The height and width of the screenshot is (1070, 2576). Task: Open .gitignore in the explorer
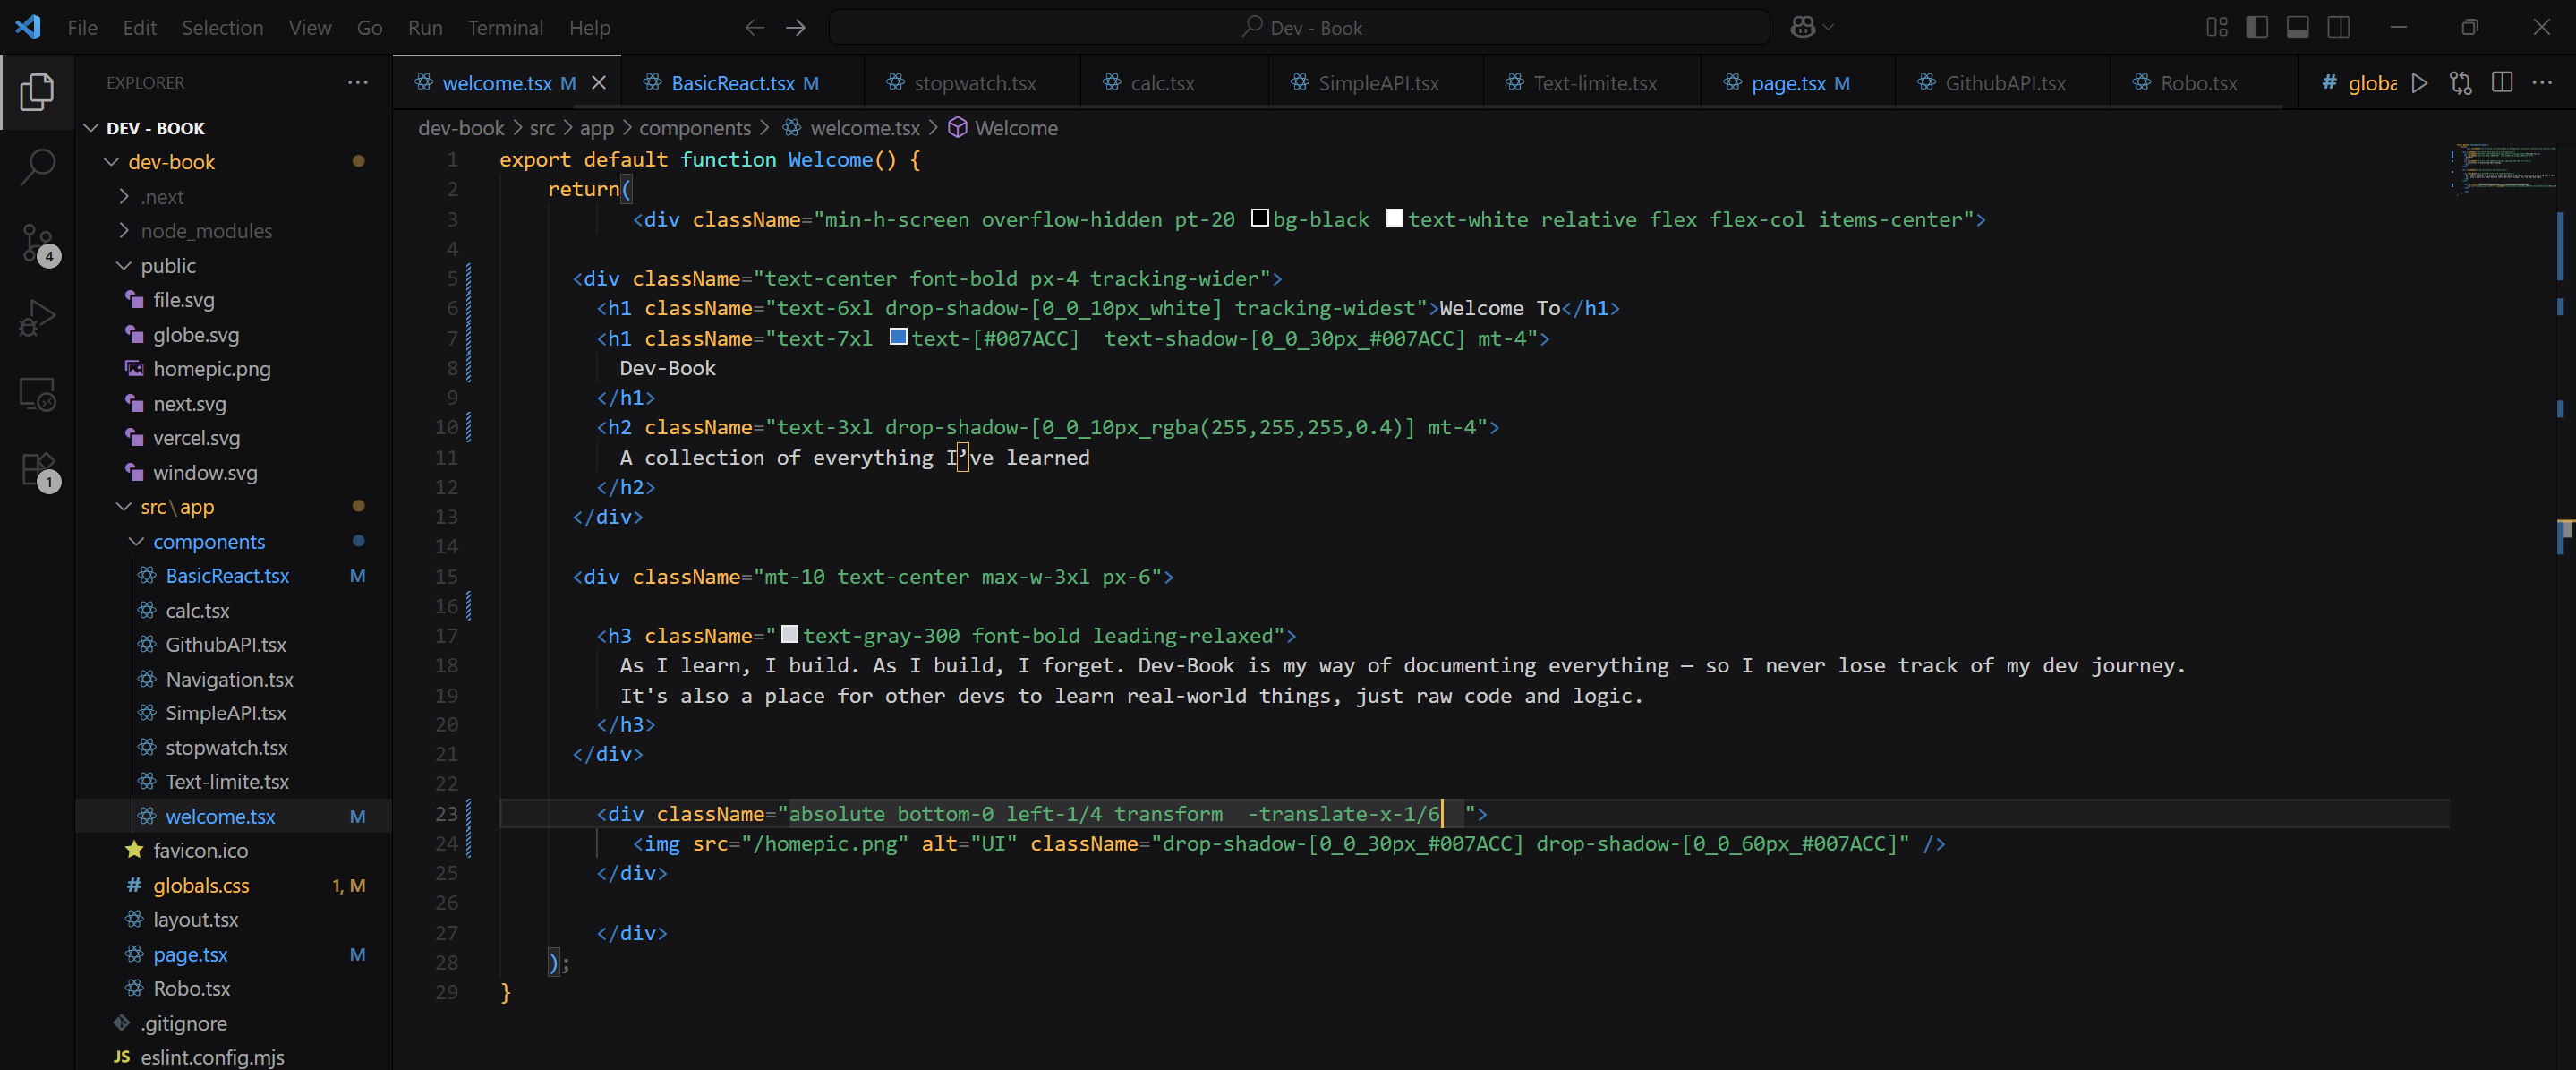[x=234, y=1023]
